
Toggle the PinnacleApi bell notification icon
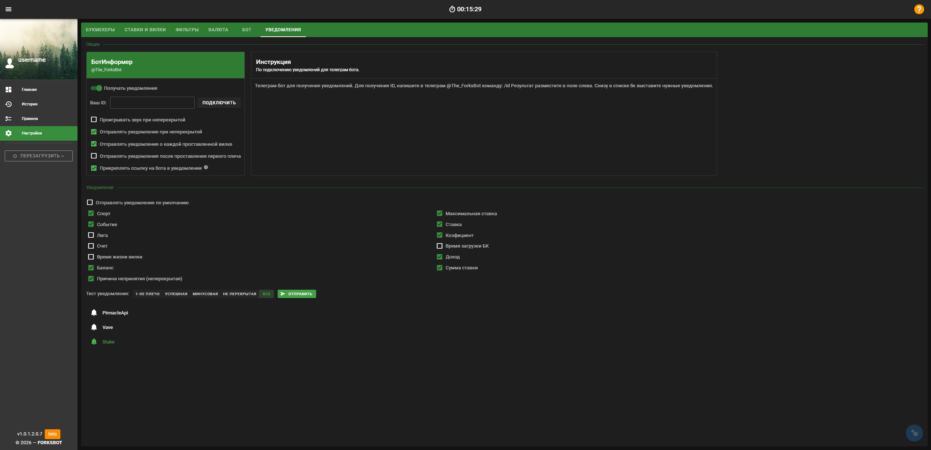94,313
